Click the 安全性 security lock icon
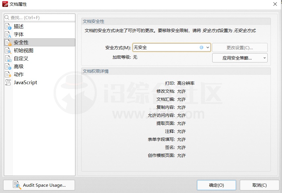This screenshot has height=193, width=282. (x=8, y=42)
